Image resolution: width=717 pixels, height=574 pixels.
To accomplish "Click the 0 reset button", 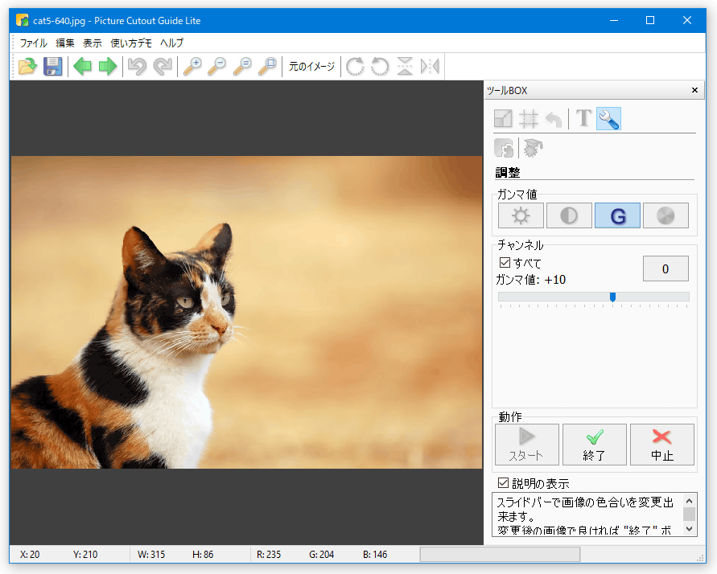I will [x=665, y=269].
